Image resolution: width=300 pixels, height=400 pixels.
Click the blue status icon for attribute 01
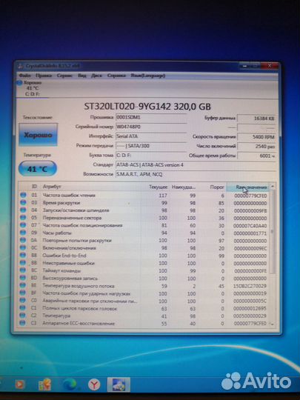(23, 195)
